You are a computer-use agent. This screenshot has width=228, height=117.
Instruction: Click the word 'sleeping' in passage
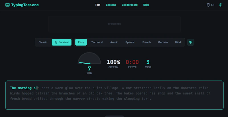pyautogui.click(x=132, y=99)
